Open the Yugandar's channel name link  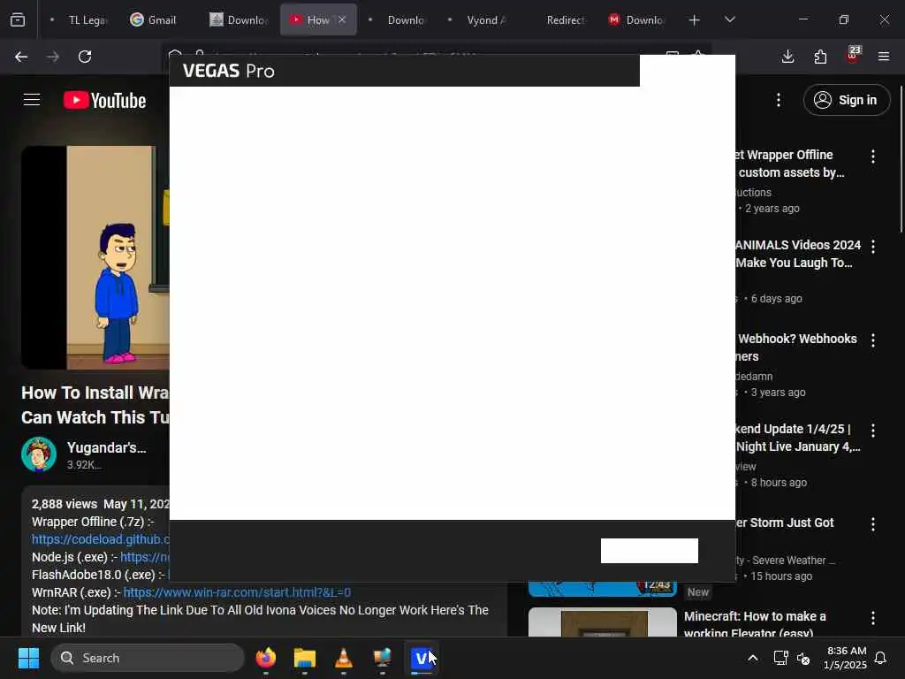click(x=106, y=447)
